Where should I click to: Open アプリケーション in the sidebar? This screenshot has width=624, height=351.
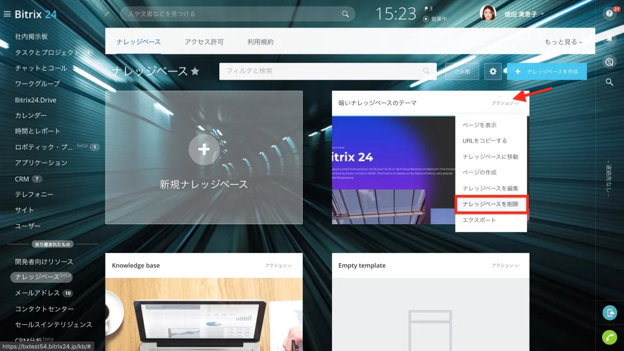click(x=41, y=163)
